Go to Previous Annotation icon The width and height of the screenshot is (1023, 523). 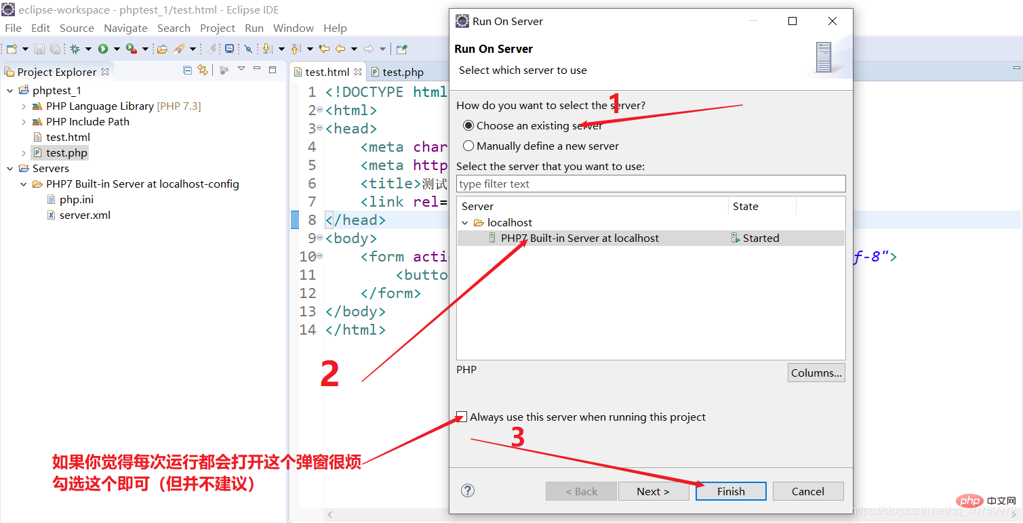[x=296, y=49]
